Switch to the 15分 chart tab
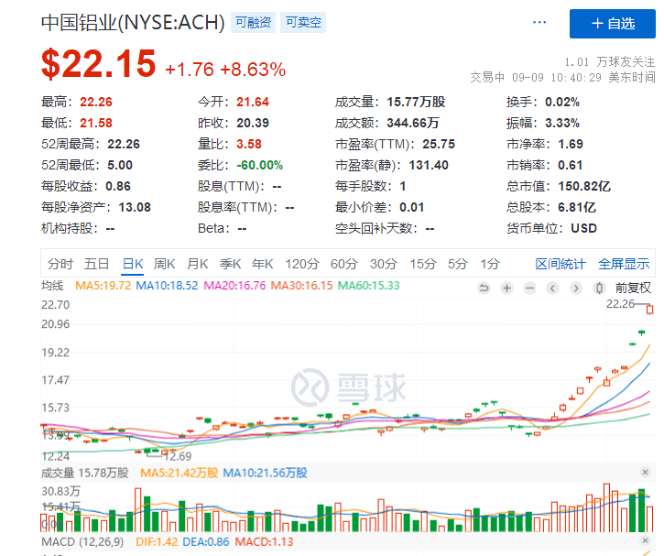Screen dimensions: 664x556 tap(422, 264)
